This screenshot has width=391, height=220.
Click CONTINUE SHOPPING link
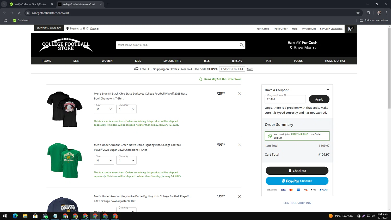(297, 203)
